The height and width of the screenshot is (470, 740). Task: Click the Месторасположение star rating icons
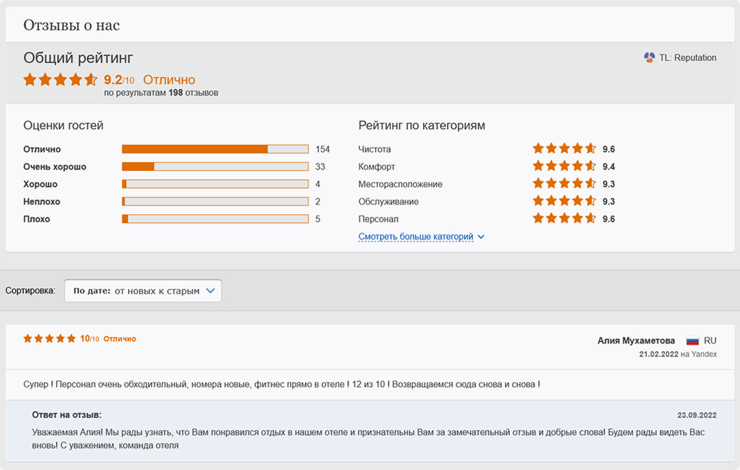click(565, 183)
